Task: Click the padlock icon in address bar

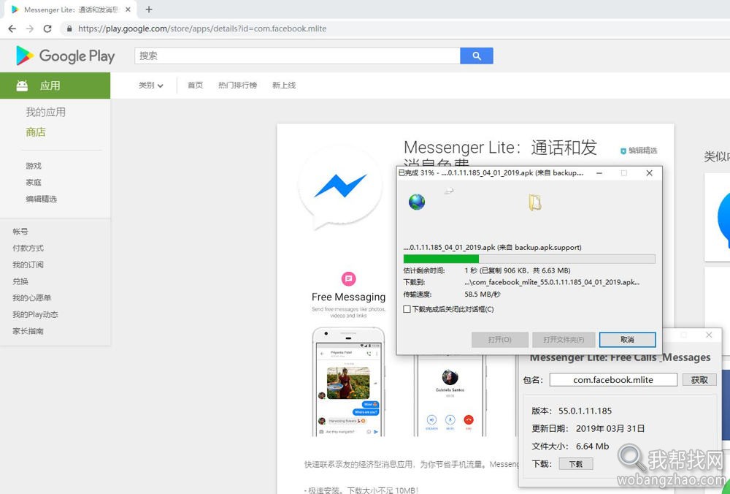Action: [x=69, y=28]
